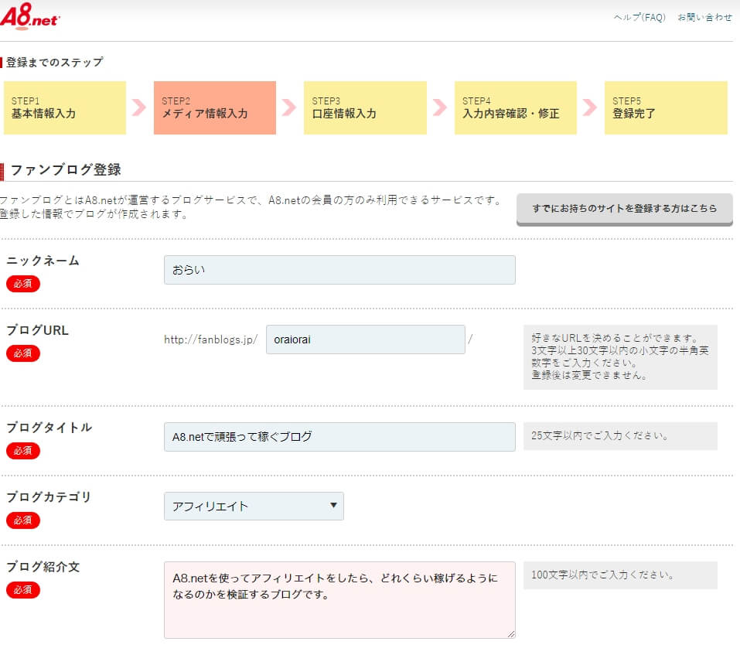Click the 必須 badge under ブログタイトル
The width and height of the screenshot is (740, 655).
click(x=22, y=451)
